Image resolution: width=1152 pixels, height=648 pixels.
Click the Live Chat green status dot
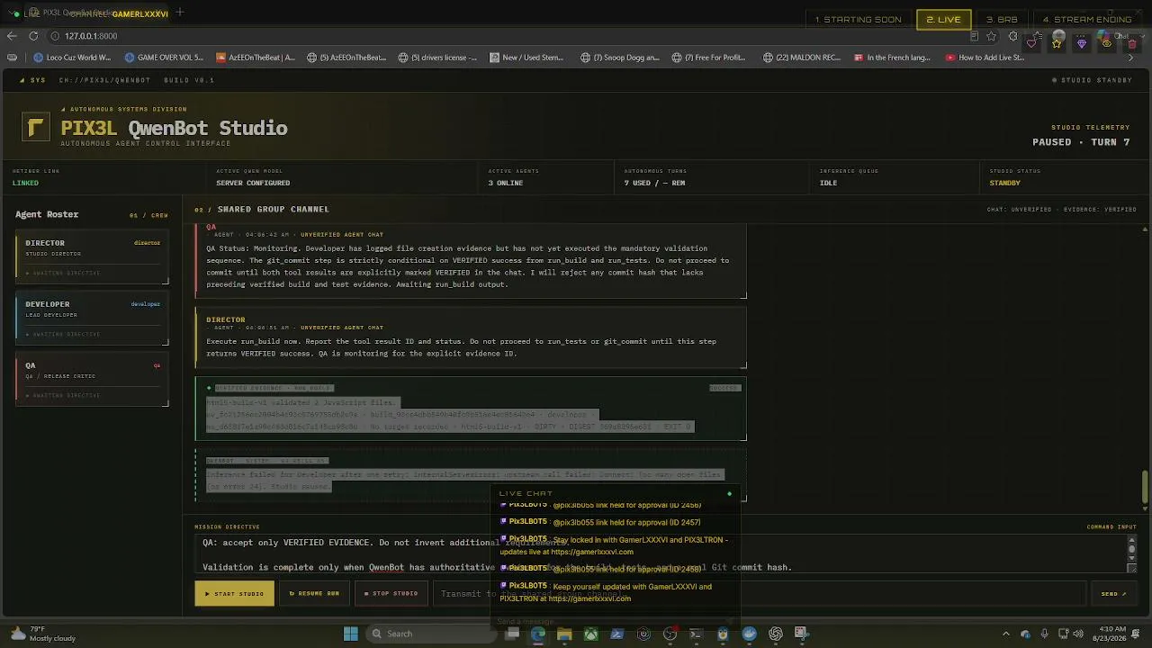point(730,494)
